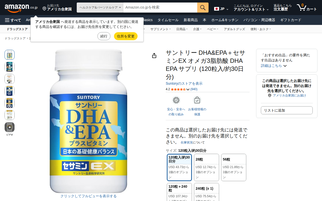Viewport: 322px width, 201px height.
Task: Open the Suntoryのストアを表示 link
Action: (x=184, y=83)
